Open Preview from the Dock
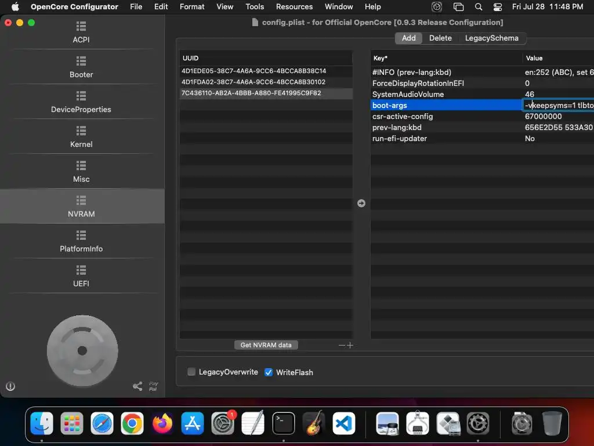 [387, 423]
